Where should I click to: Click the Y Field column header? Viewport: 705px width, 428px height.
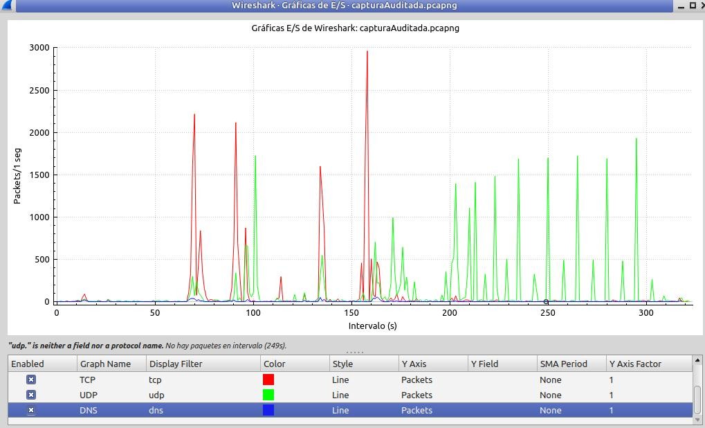coord(503,364)
